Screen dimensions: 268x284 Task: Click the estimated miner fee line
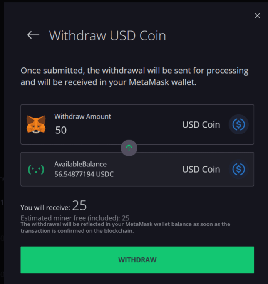click(75, 218)
